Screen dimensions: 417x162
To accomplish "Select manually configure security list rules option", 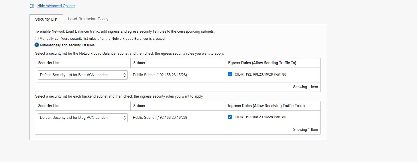I will coord(37,38).
